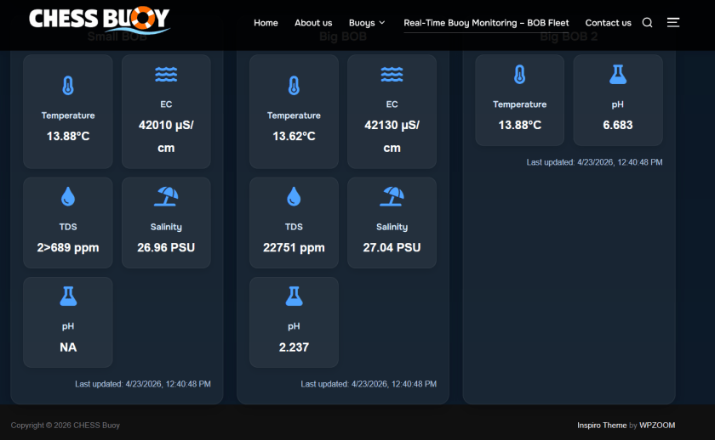Follow the WPZOOM footer link

657,425
